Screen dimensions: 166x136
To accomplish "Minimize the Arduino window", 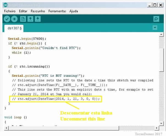I will pos(150,5).
